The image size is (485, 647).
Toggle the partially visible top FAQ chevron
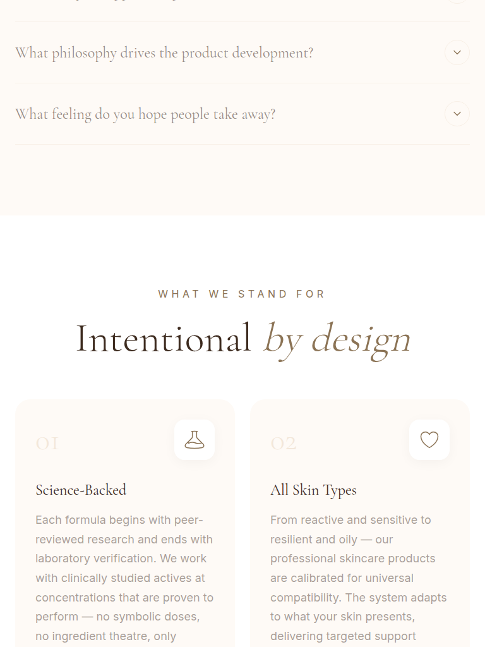457,1
